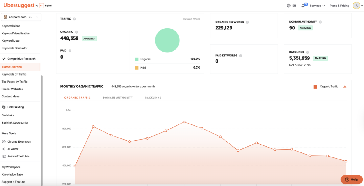Screen dimensions: 364x186
Task: Click the NoFollow: 2.2m text
Action: coord(300,65)
